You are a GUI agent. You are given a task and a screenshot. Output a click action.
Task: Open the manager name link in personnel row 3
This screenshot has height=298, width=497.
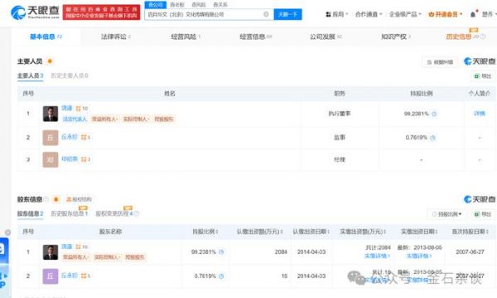click(x=70, y=159)
